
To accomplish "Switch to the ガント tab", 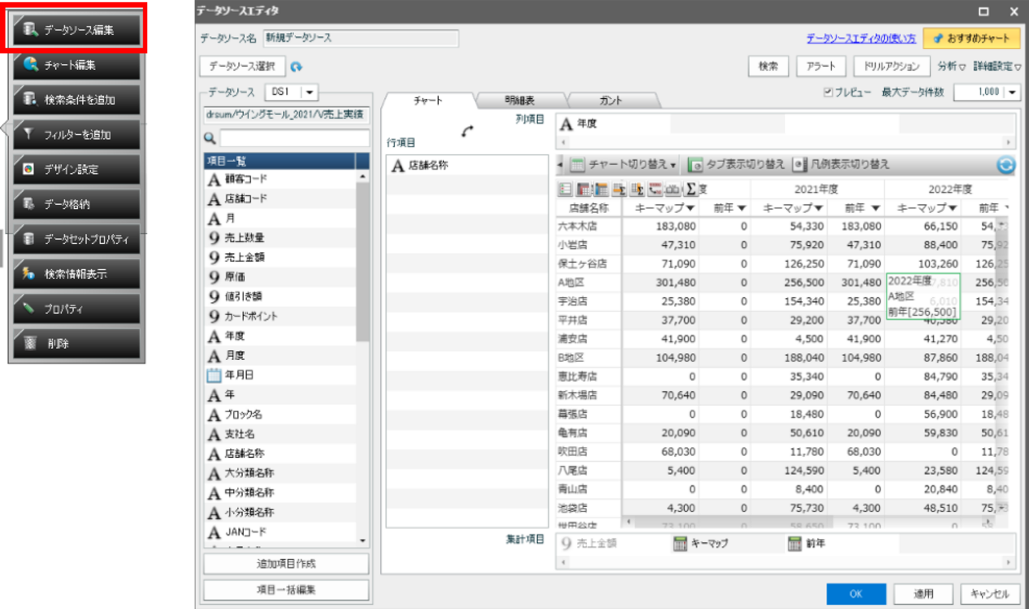I will pos(612,101).
